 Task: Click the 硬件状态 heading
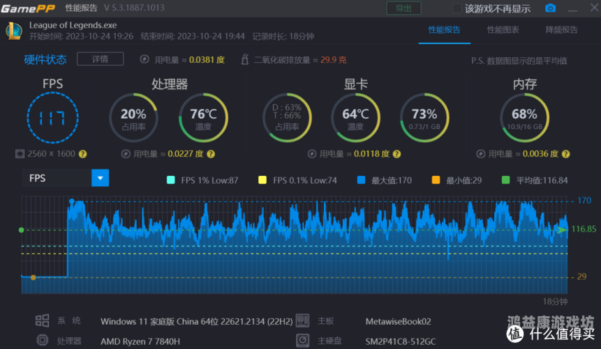coord(45,59)
